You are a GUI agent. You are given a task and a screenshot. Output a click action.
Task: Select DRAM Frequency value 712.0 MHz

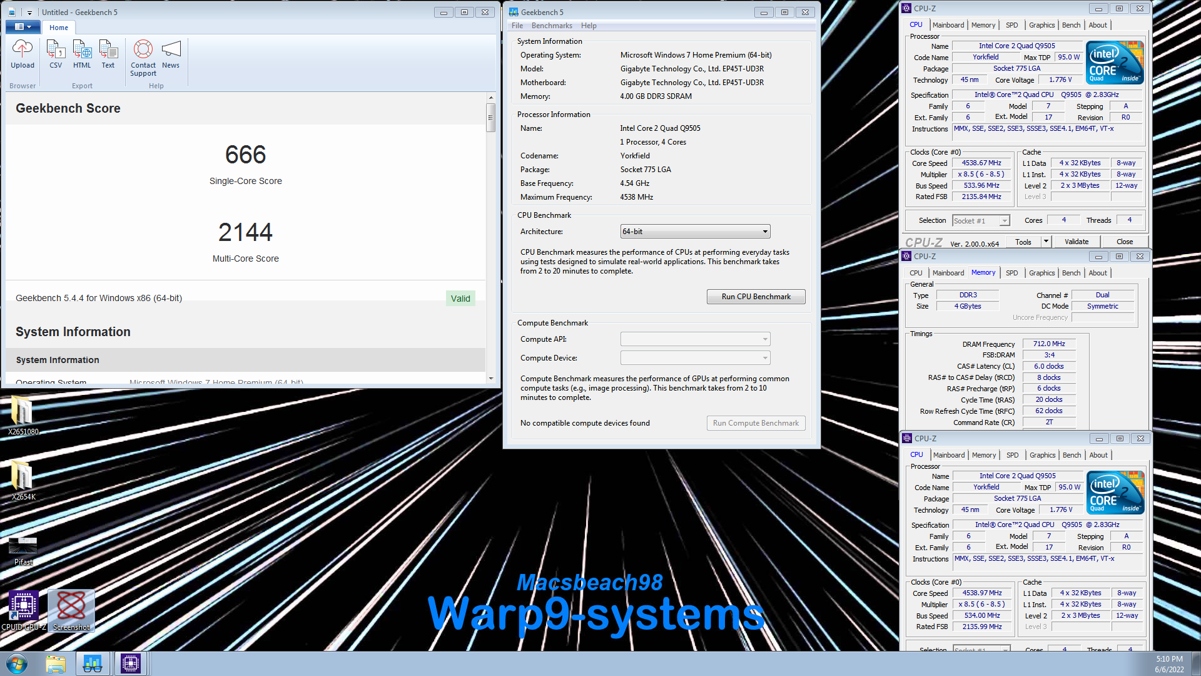pyautogui.click(x=1049, y=344)
